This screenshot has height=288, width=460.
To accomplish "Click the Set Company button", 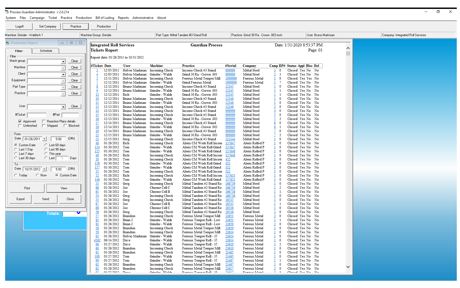I will (48, 26).
